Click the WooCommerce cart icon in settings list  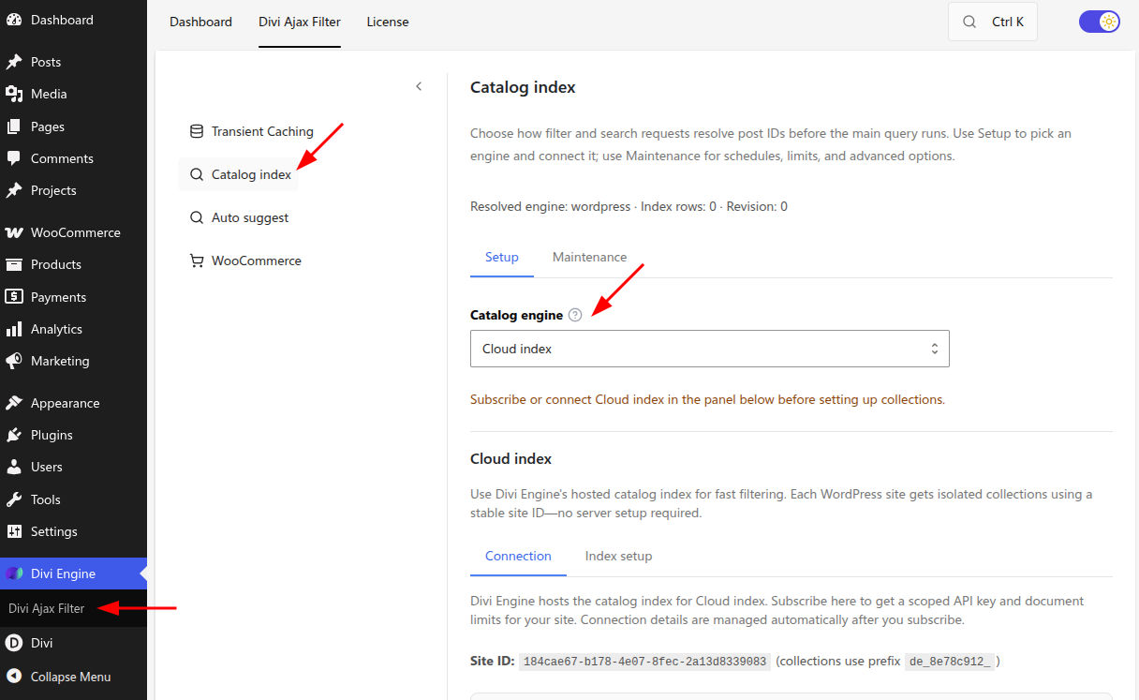pos(197,261)
